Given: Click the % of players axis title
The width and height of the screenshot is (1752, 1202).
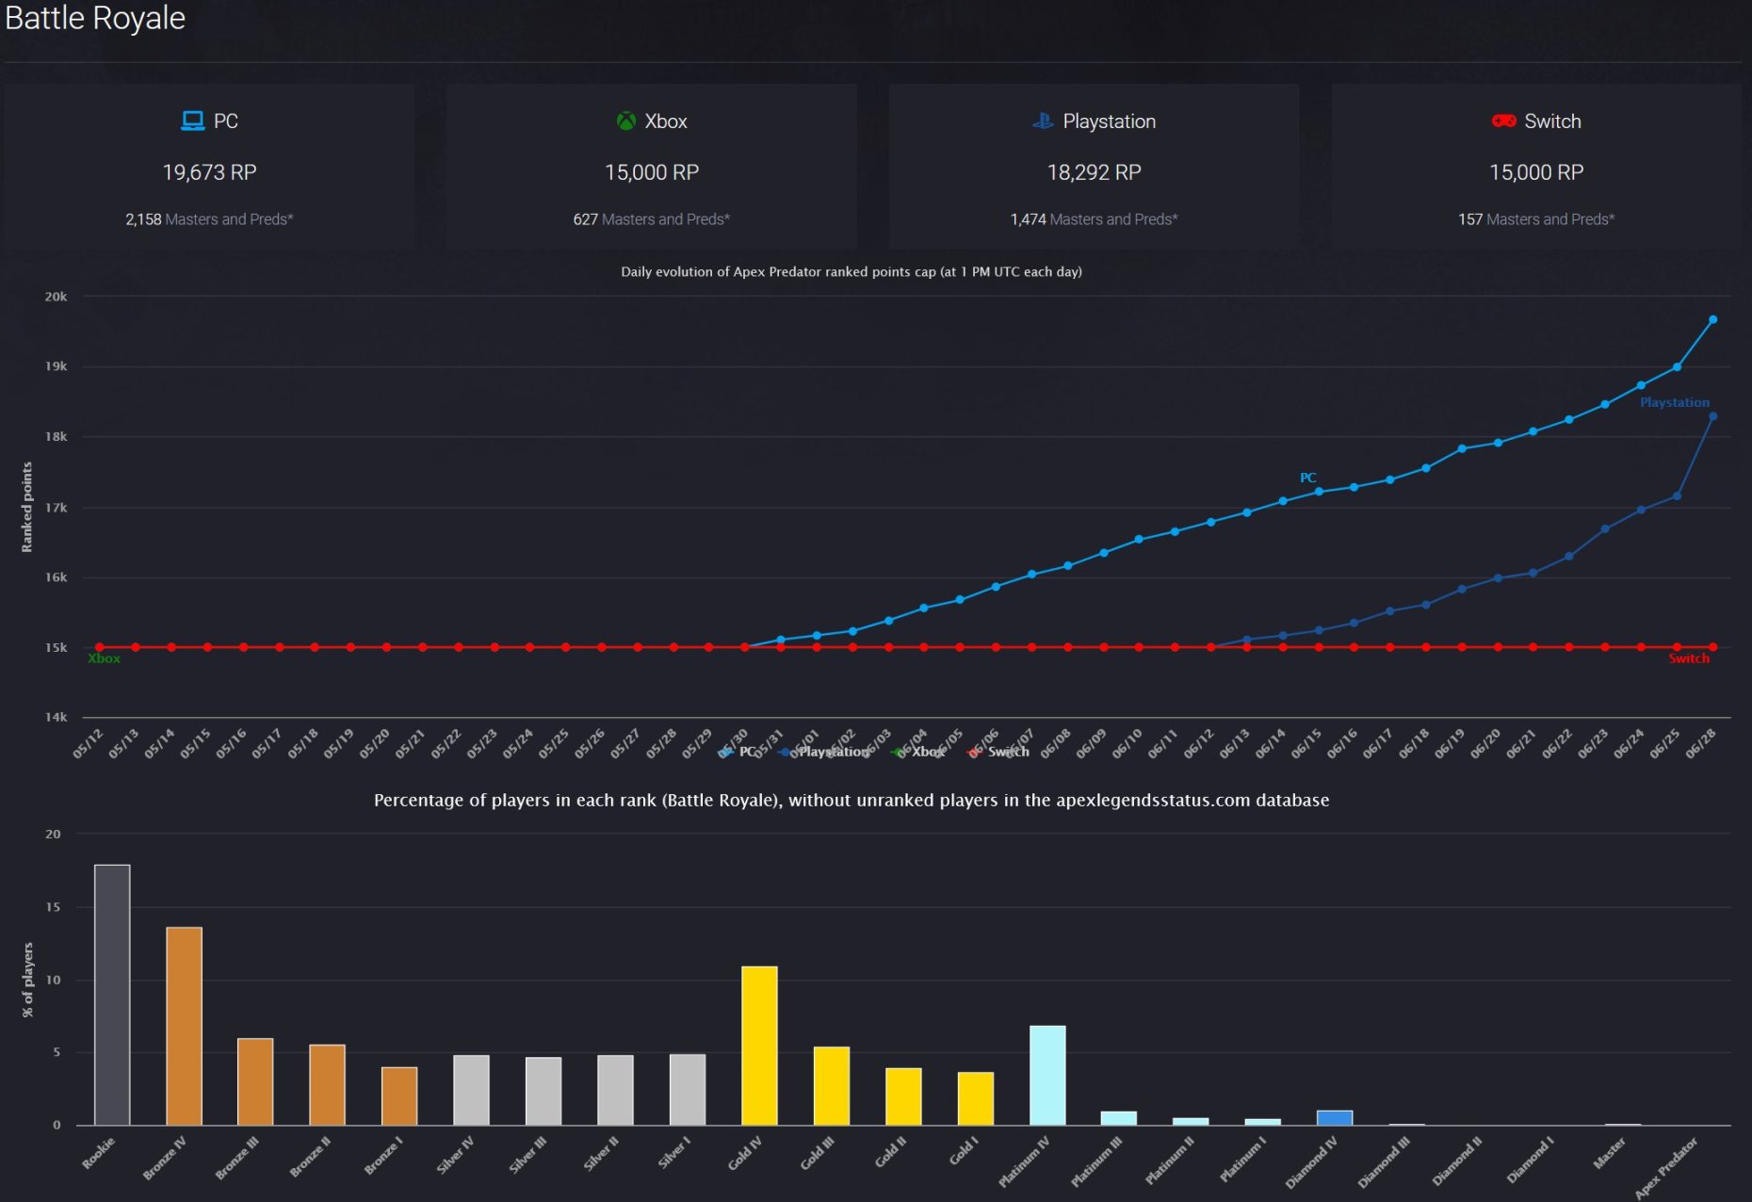Looking at the screenshot, I should [x=26, y=980].
